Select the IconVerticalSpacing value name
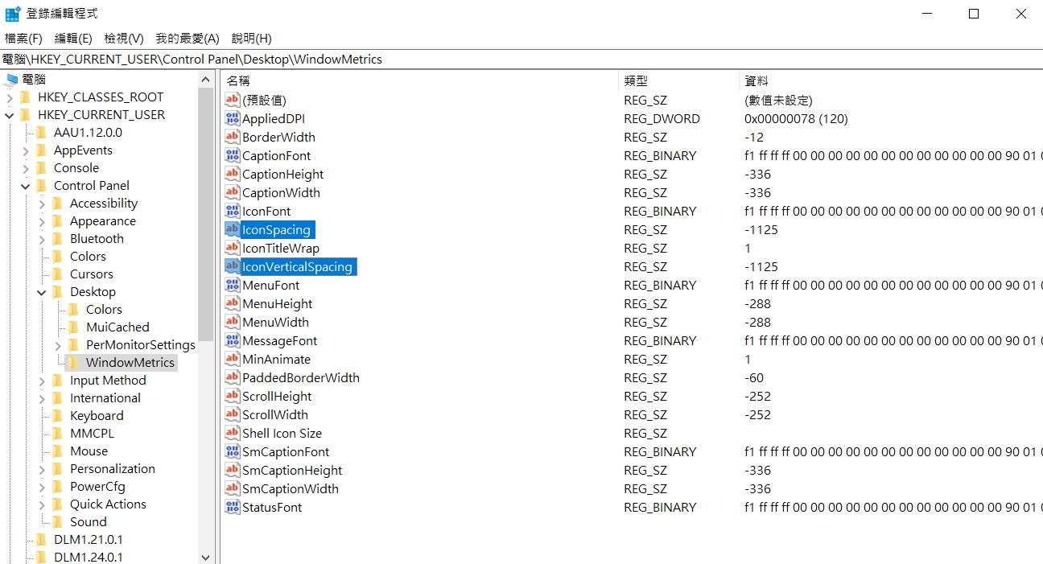The image size is (1043, 564). pyautogui.click(x=297, y=266)
